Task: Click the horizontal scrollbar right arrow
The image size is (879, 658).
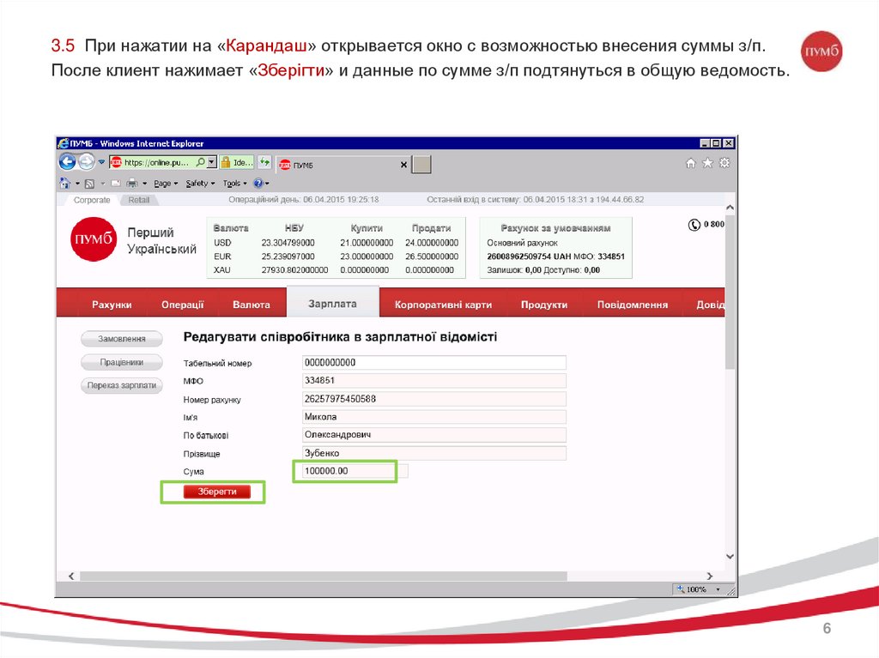Action: click(x=709, y=576)
